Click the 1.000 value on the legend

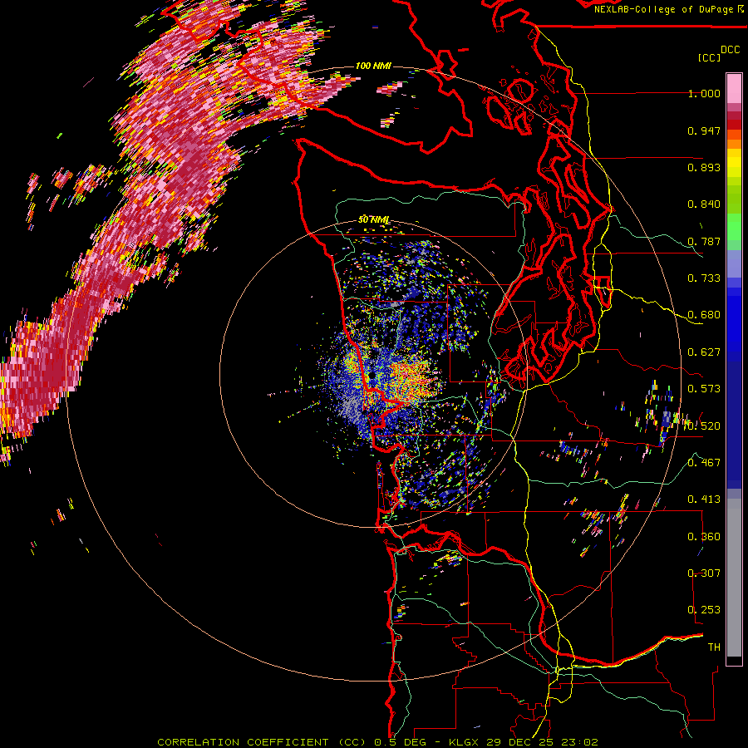coord(704,93)
